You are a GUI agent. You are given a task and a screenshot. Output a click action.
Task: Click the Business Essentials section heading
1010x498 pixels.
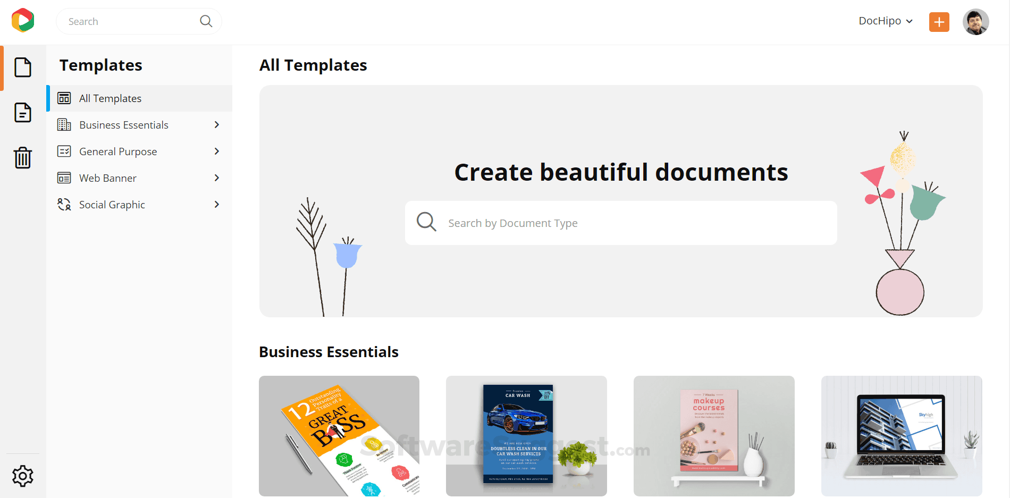tap(329, 351)
